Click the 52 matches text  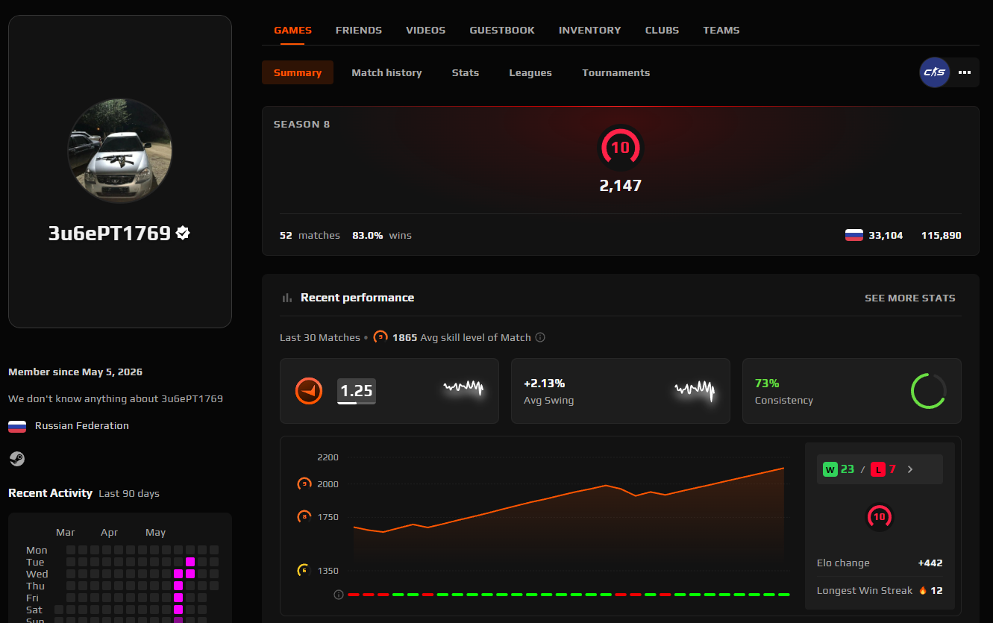[x=310, y=235]
